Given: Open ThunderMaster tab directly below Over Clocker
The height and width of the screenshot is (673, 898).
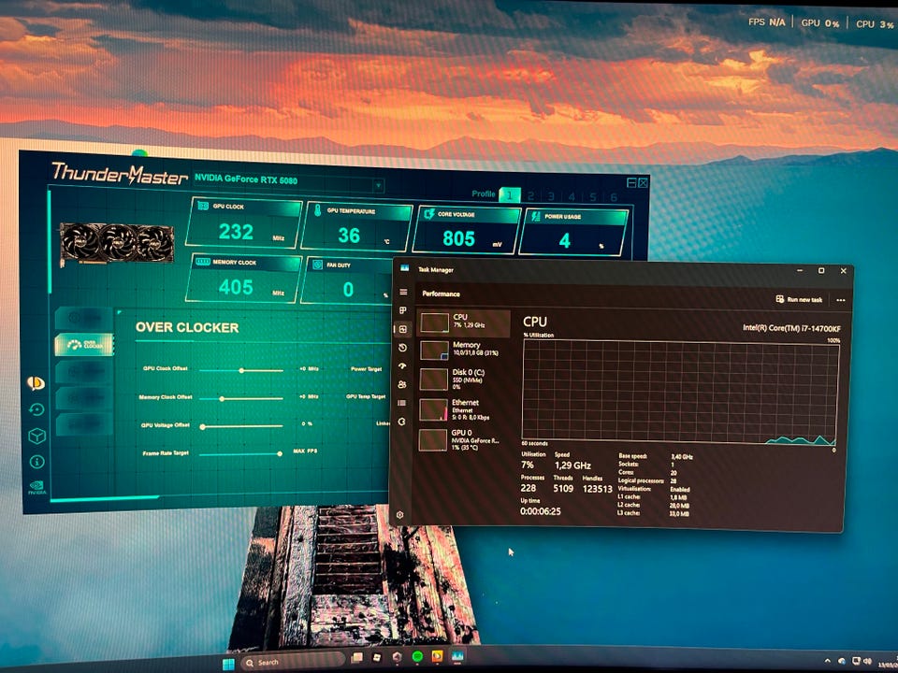Looking at the screenshot, I should [84, 371].
